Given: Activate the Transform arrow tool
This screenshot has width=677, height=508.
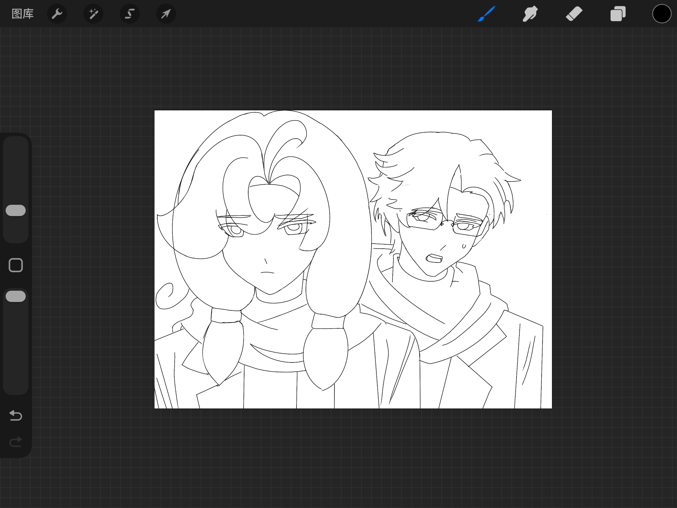Looking at the screenshot, I should click(166, 14).
